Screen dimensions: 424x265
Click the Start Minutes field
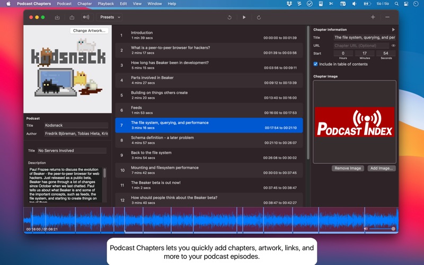(x=365, y=54)
